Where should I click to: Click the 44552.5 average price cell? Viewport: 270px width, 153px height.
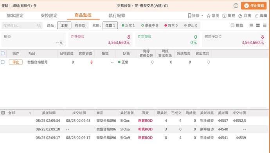[x=239, y=121]
